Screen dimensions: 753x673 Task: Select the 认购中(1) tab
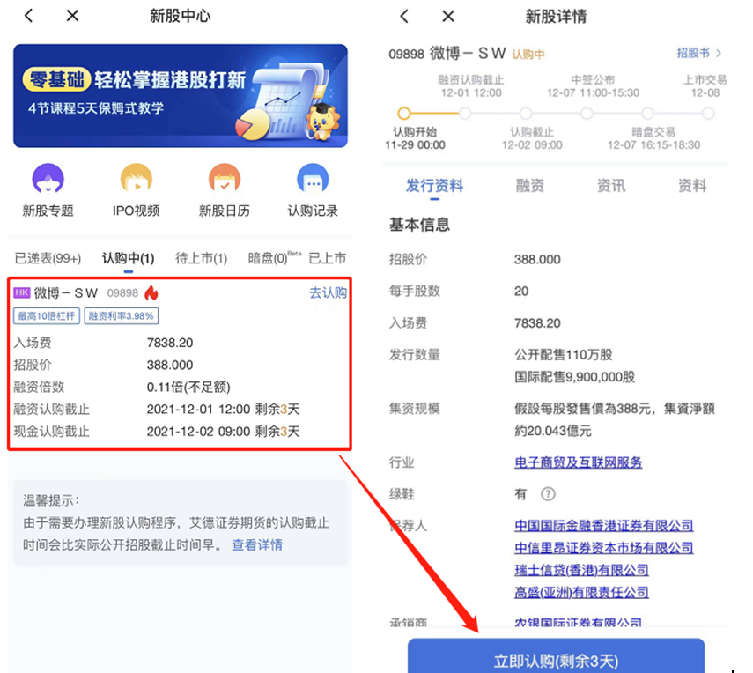pos(129,258)
